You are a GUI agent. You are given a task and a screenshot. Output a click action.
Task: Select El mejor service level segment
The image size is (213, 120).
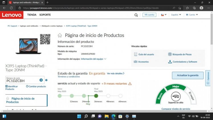(x=191, y=96)
